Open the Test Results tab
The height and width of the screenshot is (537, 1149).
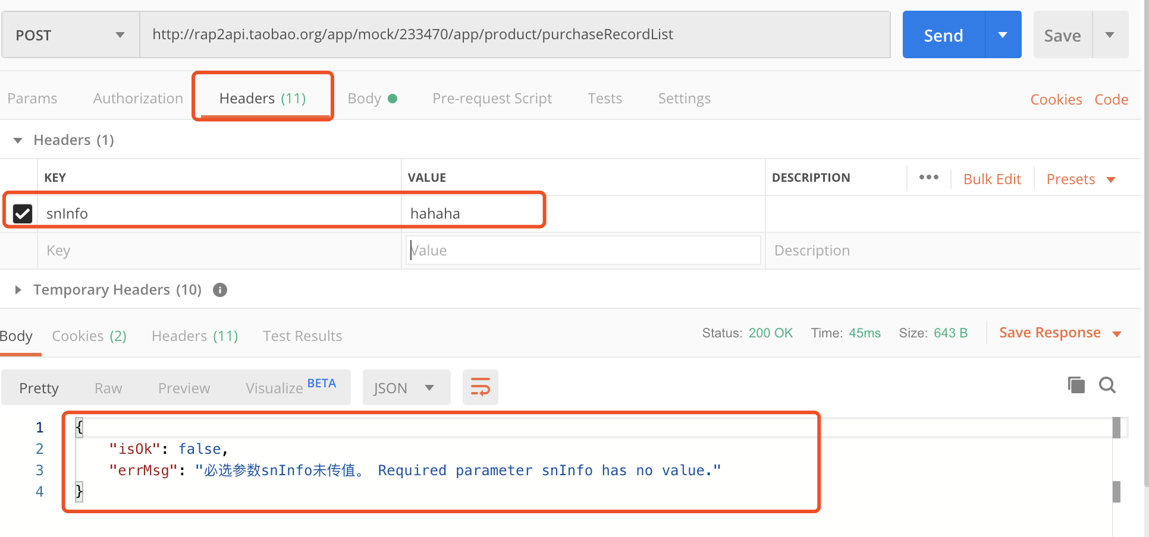(x=302, y=336)
